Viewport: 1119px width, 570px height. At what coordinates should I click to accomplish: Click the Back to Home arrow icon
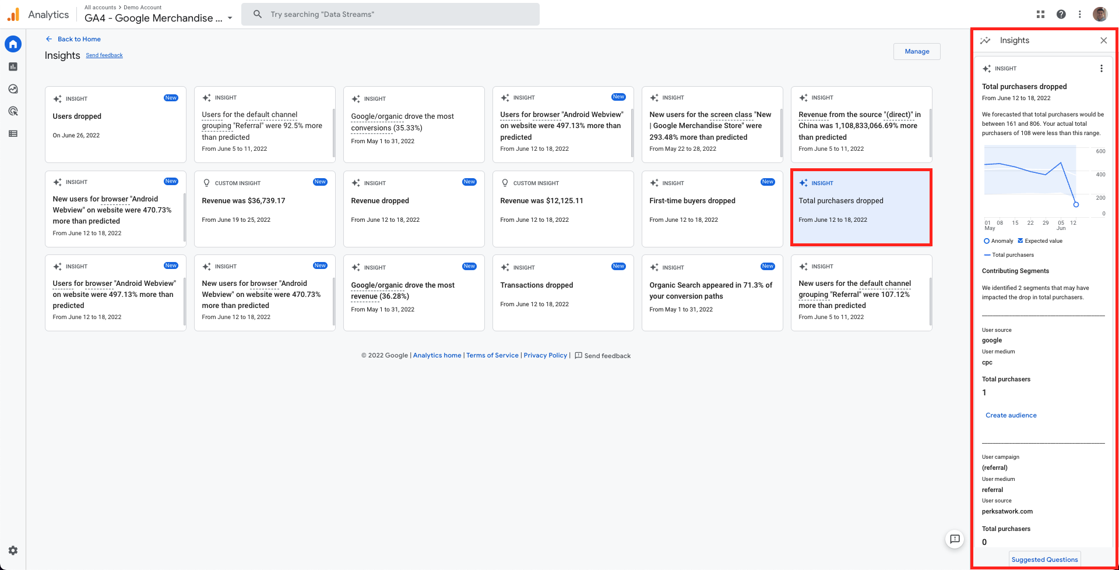(49, 39)
